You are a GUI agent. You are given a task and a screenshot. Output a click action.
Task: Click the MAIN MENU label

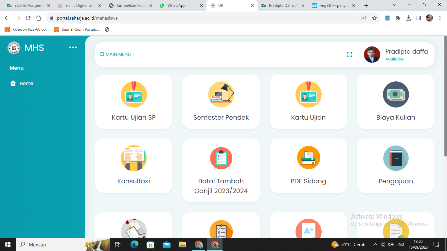118,55
